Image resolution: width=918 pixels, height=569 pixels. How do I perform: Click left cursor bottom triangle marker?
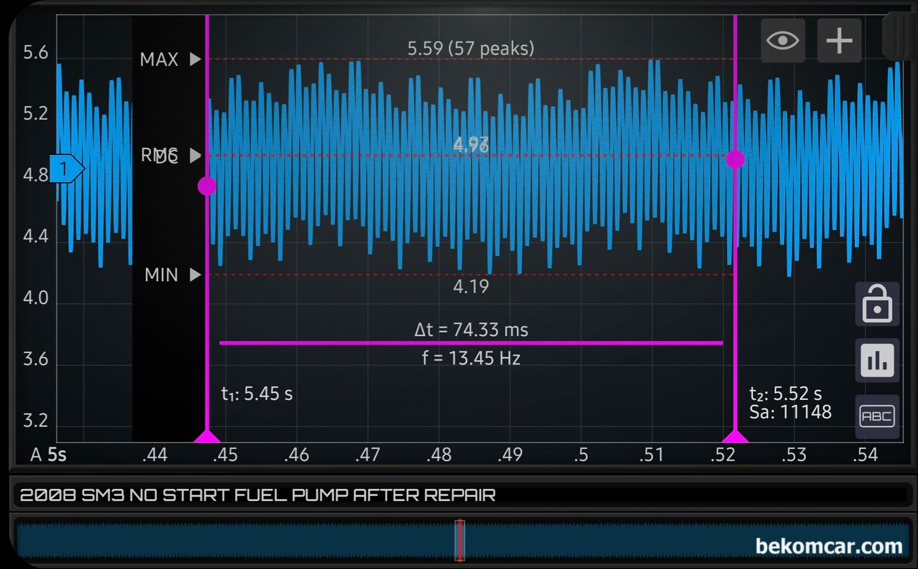(207, 436)
